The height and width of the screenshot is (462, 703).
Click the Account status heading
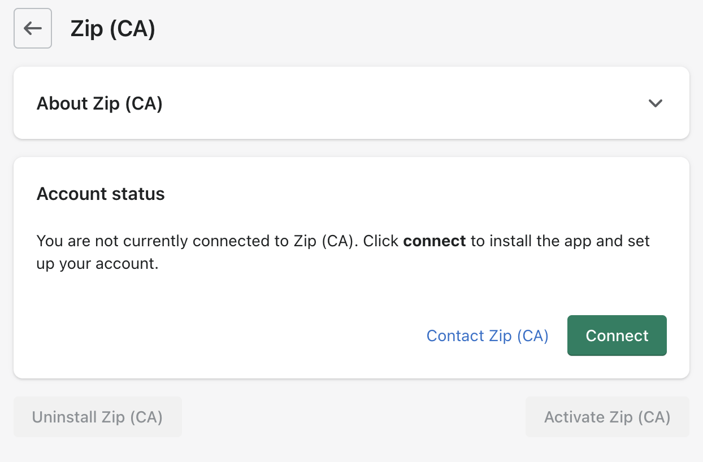tap(101, 194)
